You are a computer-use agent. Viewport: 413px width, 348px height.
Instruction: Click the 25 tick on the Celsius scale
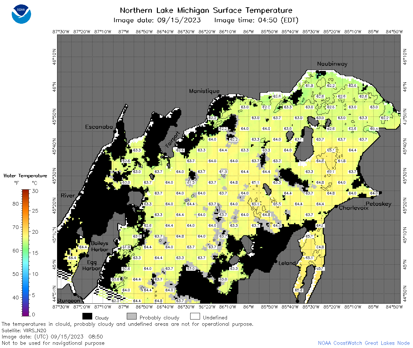tap(35, 211)
